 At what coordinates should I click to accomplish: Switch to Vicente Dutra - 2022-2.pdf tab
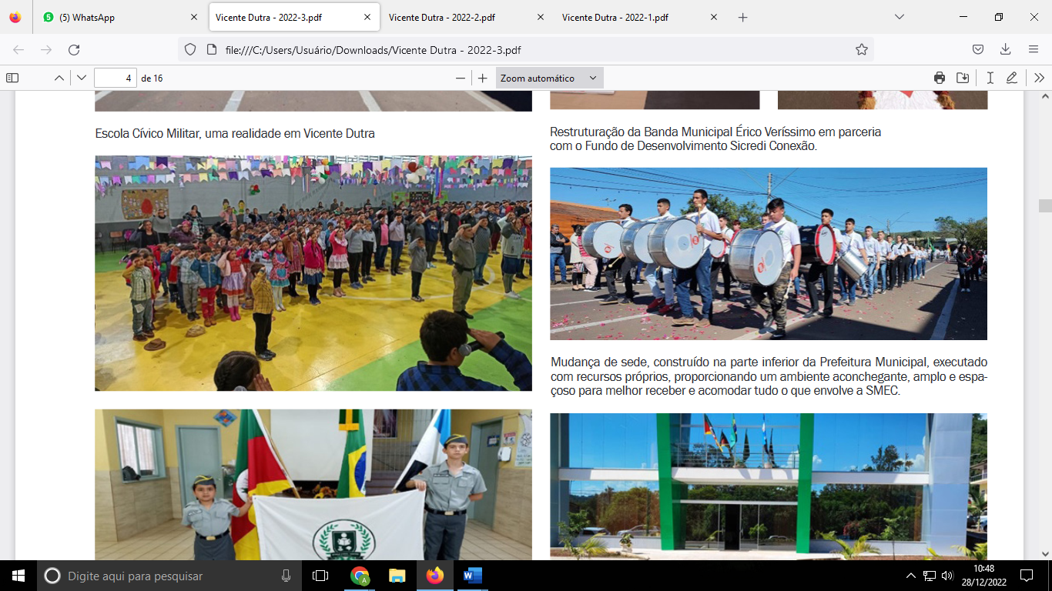point(467,17)
